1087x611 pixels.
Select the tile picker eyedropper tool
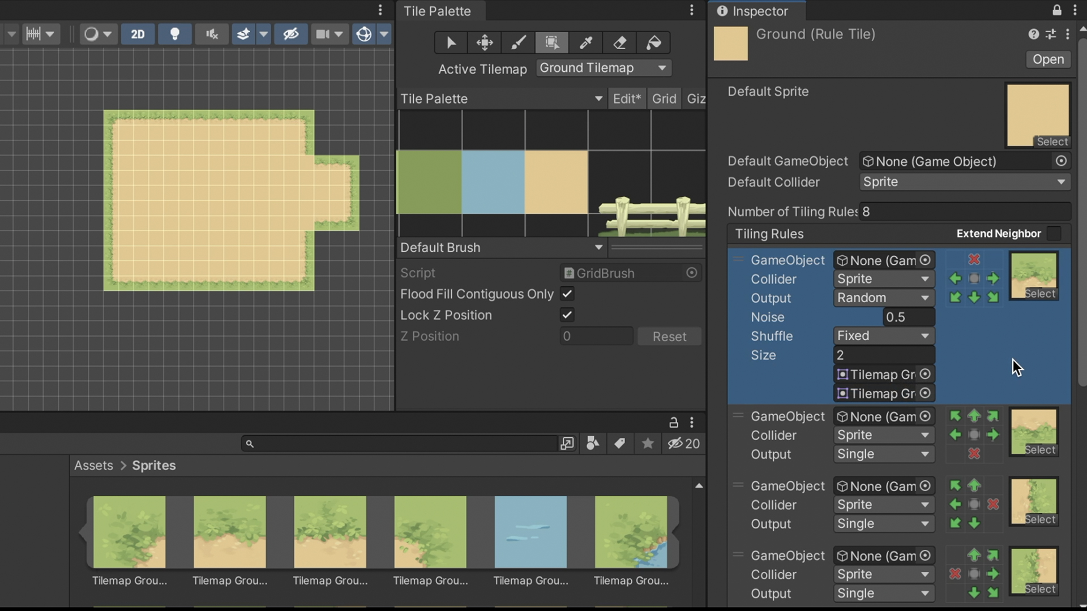point(586,42)
